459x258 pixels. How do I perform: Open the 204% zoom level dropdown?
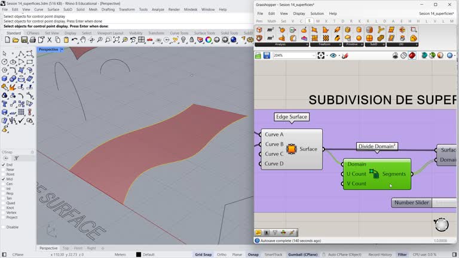click(313, 56)
